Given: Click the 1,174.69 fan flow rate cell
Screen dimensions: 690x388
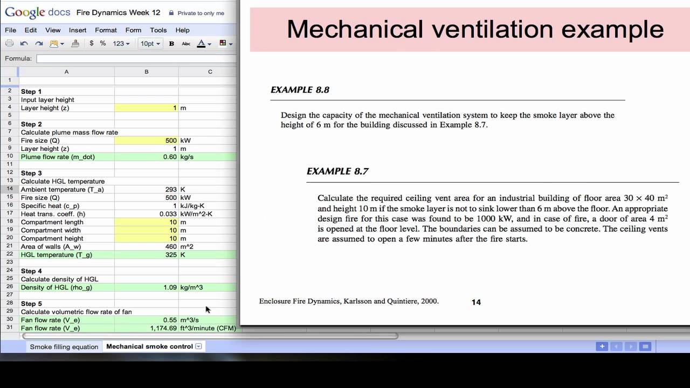Looking at the screenshot, I should (146, 328).
